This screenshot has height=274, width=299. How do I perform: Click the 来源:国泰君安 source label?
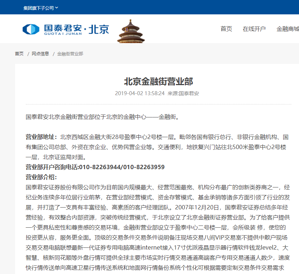coord(183,93)
